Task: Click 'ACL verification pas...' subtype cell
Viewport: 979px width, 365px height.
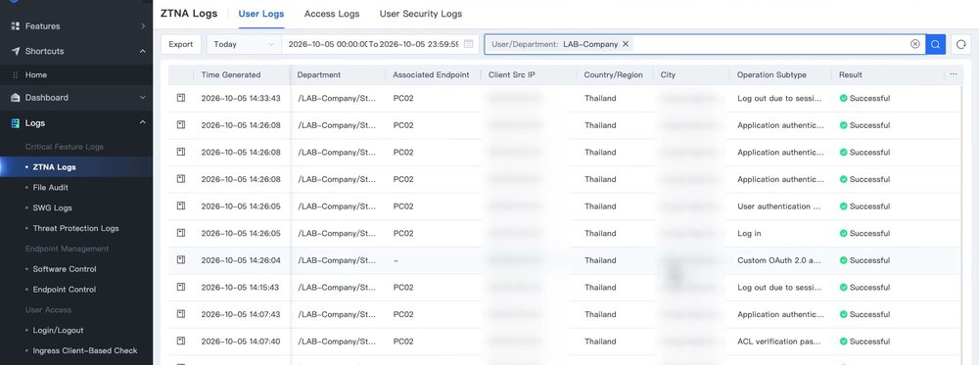Action: [781, 342]
